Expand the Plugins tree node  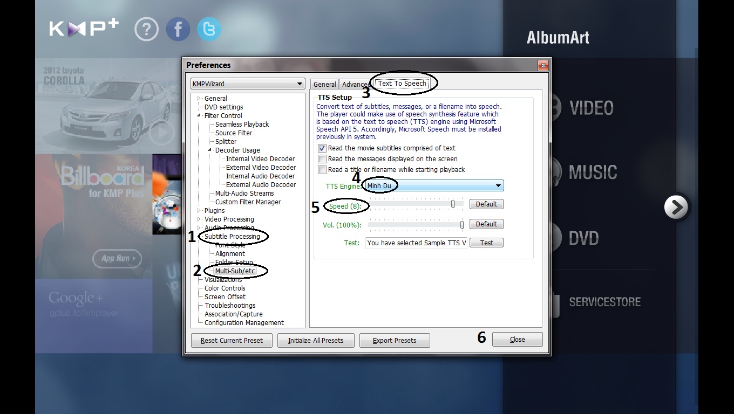pos(199,211)
